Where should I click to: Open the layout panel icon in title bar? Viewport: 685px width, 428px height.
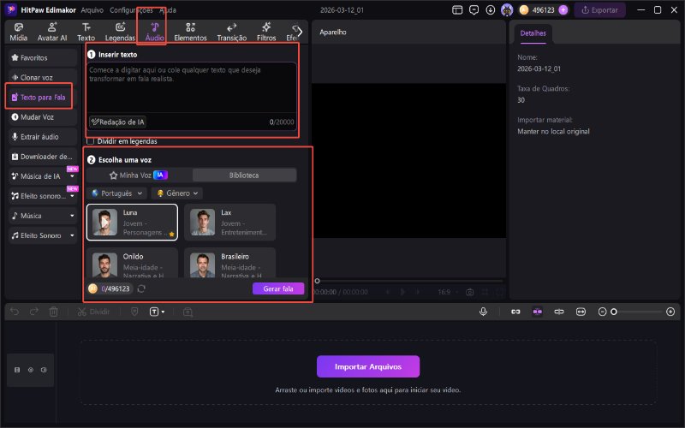click(x=457, y=10)
